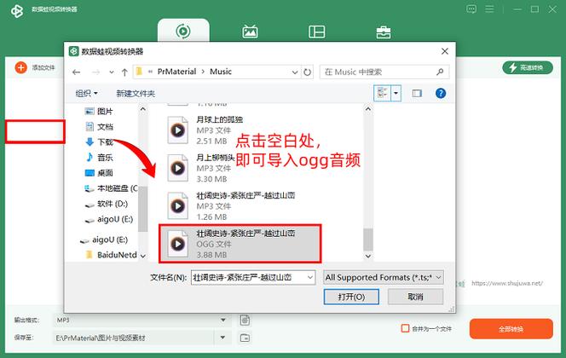Go back in the file dialog
Image resolution: width=566 pixels, height=358 pixels.
[76, 72]
